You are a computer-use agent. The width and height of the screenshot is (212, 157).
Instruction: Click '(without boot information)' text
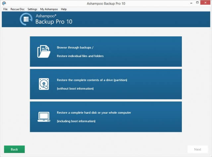coord(75,89)
